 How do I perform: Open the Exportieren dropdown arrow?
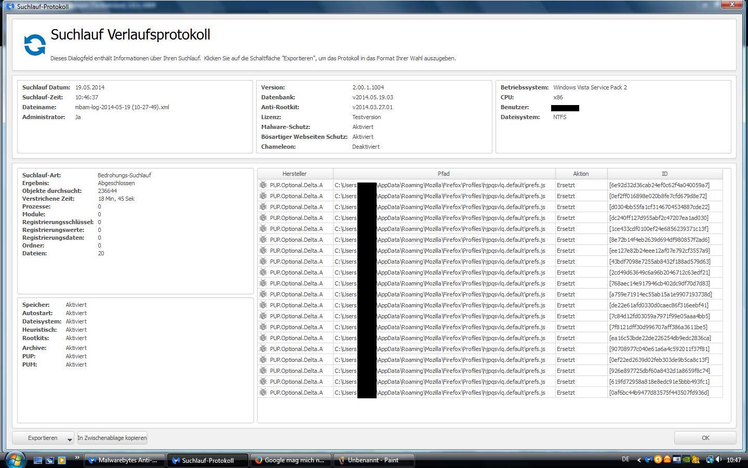coord(70,439)
